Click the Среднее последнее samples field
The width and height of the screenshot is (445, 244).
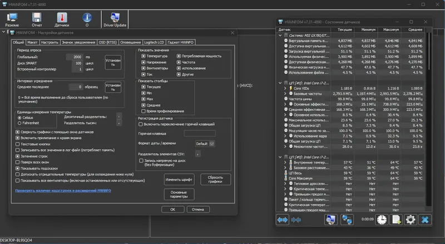[76, 87]
